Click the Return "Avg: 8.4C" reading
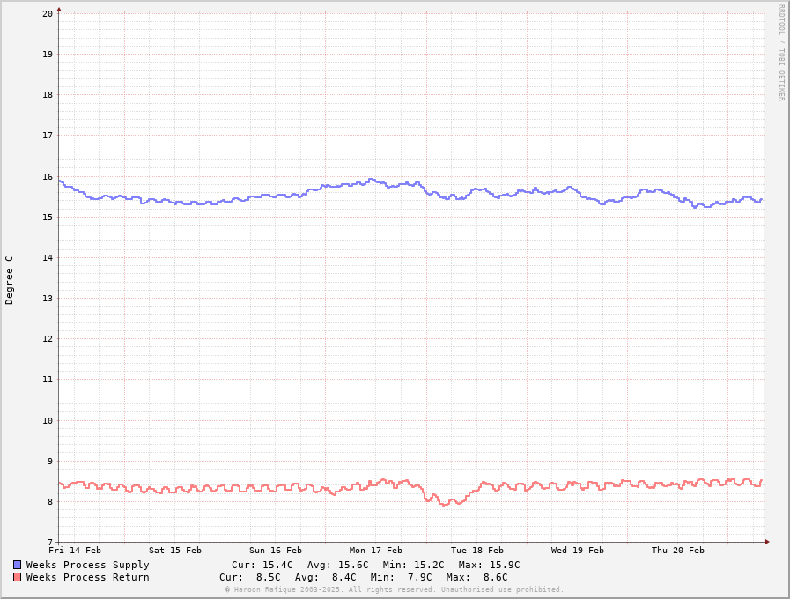790x599 pixels. point(326,577)
